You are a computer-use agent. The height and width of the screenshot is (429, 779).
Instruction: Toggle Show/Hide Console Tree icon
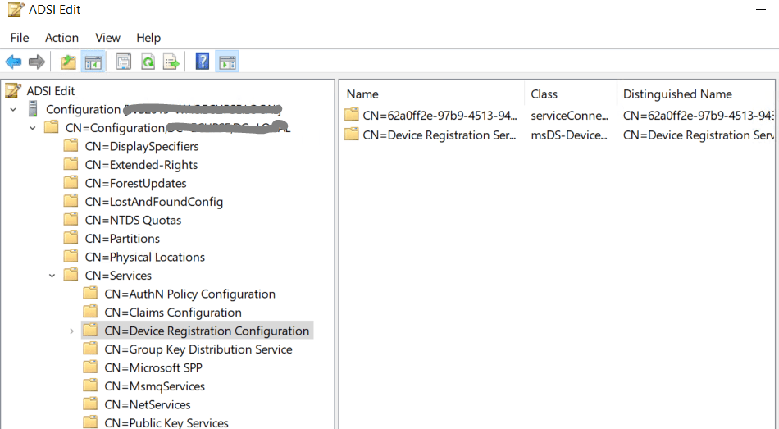coord(93,62)
